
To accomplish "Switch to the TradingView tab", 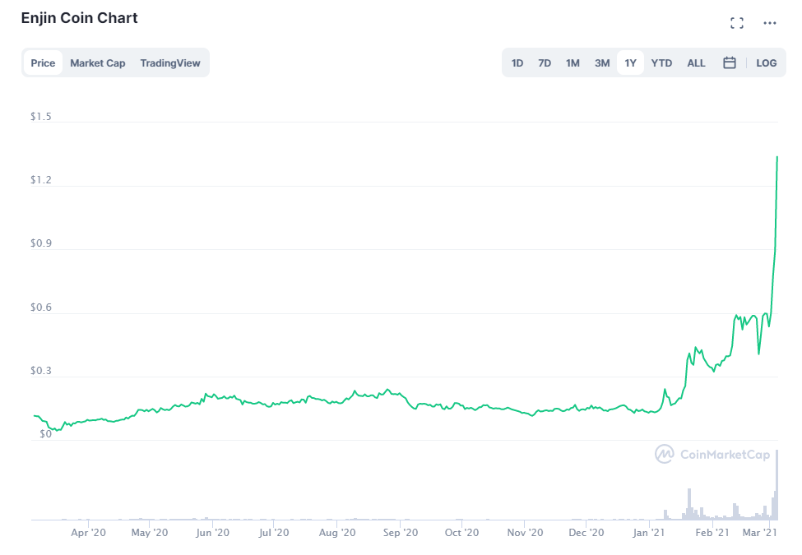I will point(170,62).
